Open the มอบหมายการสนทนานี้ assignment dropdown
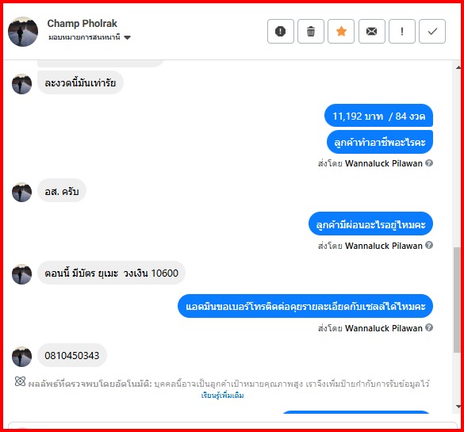 (x=90, y=37)
